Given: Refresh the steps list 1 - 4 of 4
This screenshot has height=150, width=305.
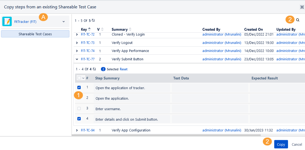Looking at the screenshot, I should [x=94, y=69].
